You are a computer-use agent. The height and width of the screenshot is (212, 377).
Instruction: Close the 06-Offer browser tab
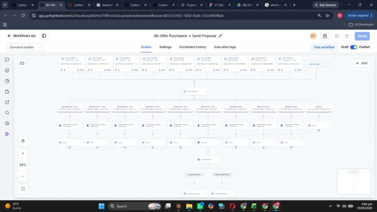(61, 5)
